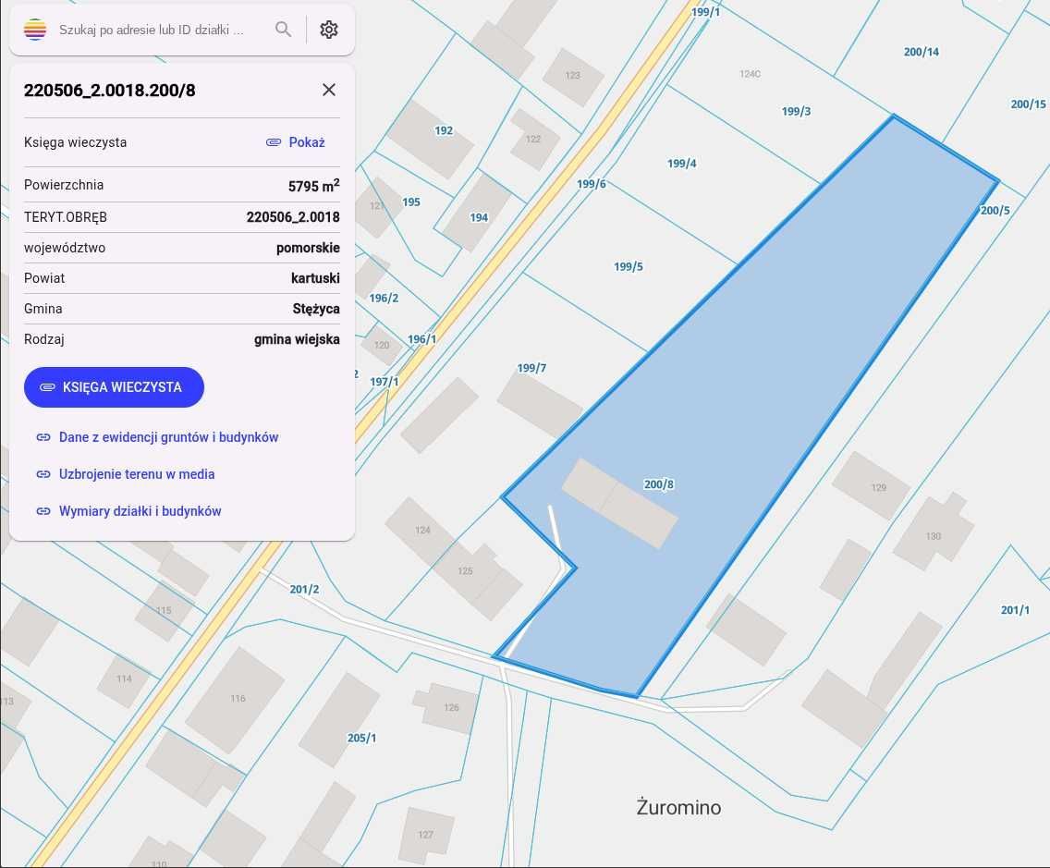Image resolution: width=1050 pixels, height=868 pixels.
Task: Click parcel 201/2 label on map
Action: point(304,590)
